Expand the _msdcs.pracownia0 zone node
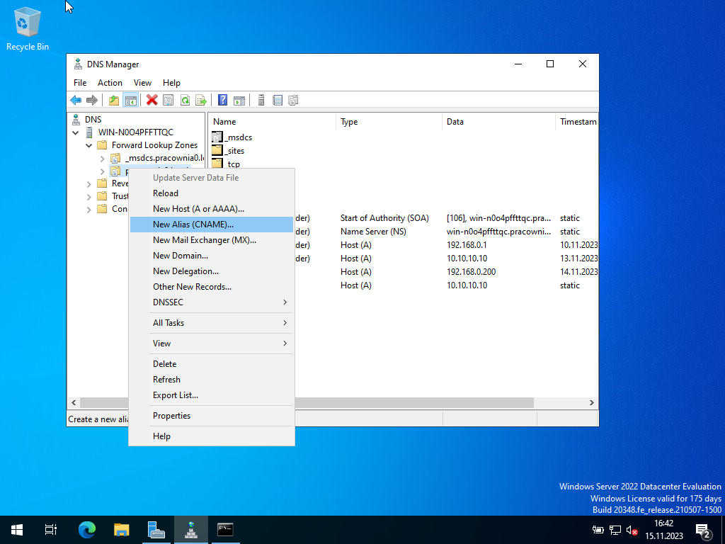 102,158
